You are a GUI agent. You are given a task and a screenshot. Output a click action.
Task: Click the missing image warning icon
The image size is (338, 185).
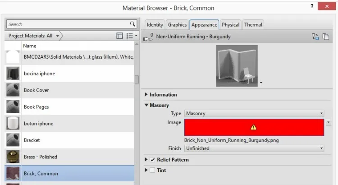(253, 127)
